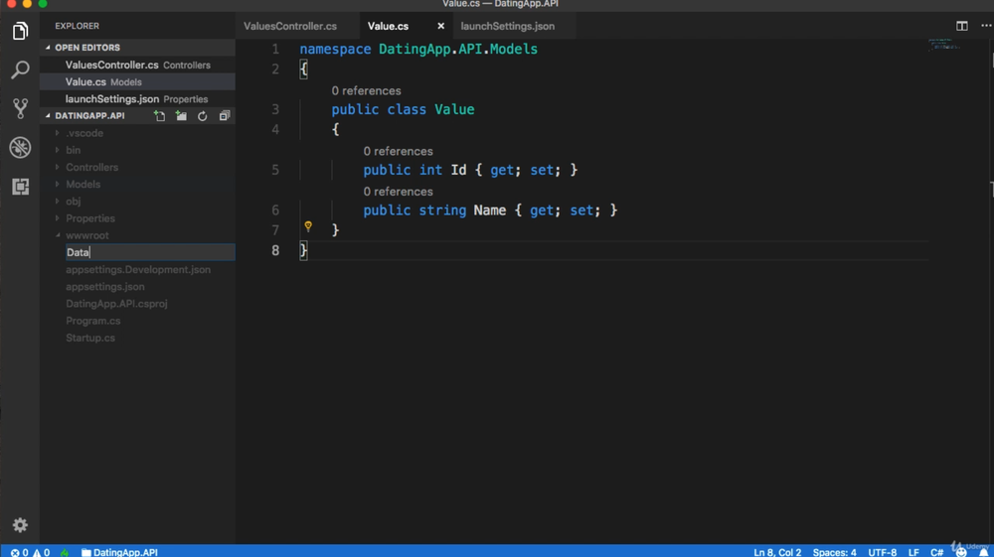Click the DatingApp.API project folder in status bar
Screen dimensions: 994x557
[x=120, y=552]
